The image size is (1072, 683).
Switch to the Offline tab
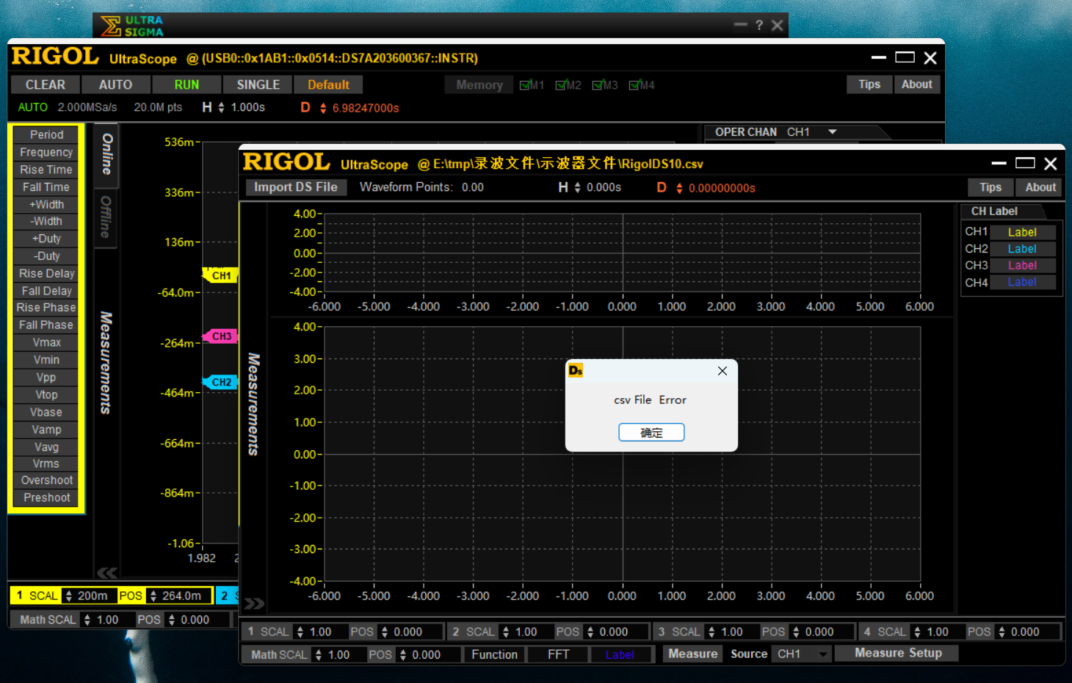point(106,217)
